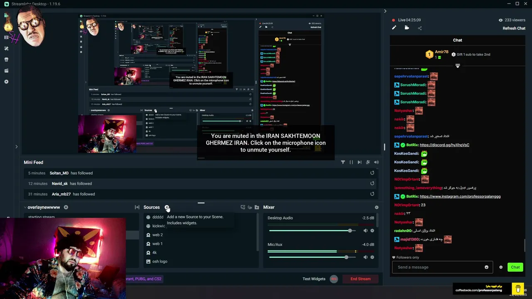The height and width of the screenshot is (299, 532).
Task: Click the Test Widgets button
Action: click(x=314, y=279)
